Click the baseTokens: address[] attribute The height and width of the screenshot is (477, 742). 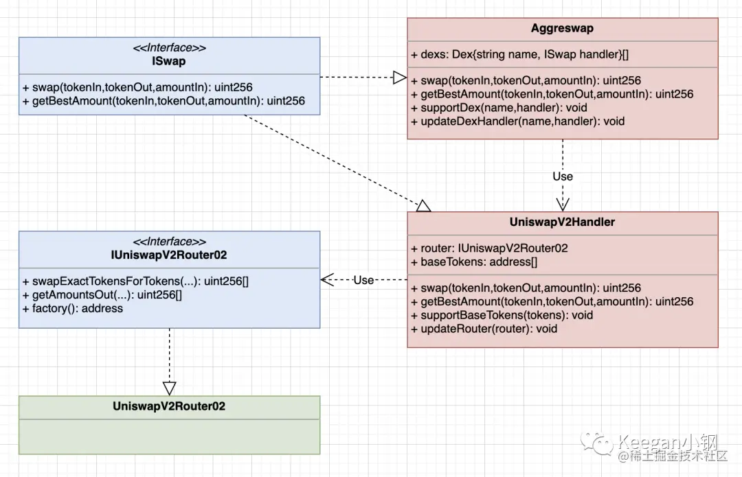pos(473,262)
